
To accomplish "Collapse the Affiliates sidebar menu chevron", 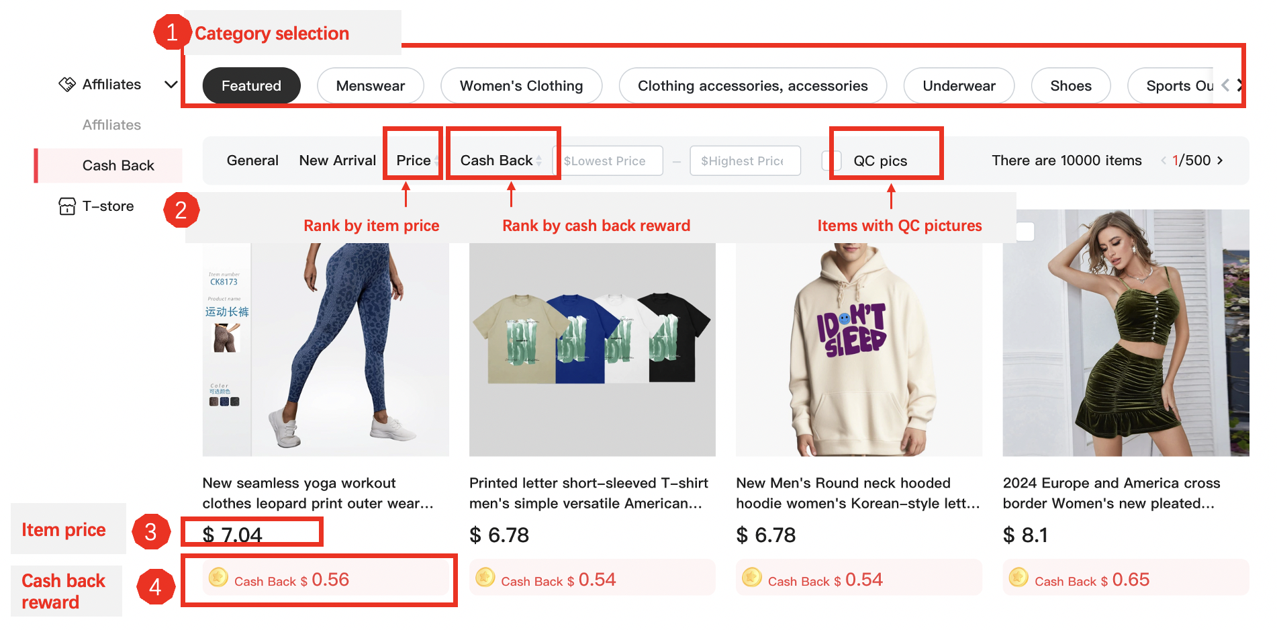I will [171, 85].
